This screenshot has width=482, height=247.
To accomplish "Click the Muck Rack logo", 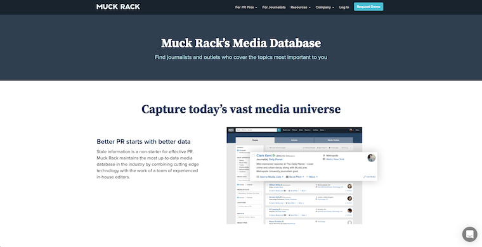I will (x=118, y=7).
